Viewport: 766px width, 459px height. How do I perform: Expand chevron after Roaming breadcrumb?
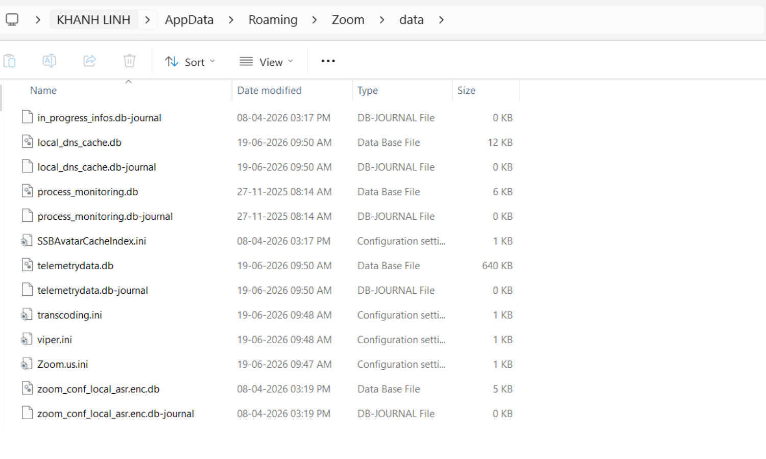[315, 20]
